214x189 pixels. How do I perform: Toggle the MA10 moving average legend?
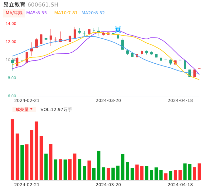pyautogui.click(x=66, y=13)
